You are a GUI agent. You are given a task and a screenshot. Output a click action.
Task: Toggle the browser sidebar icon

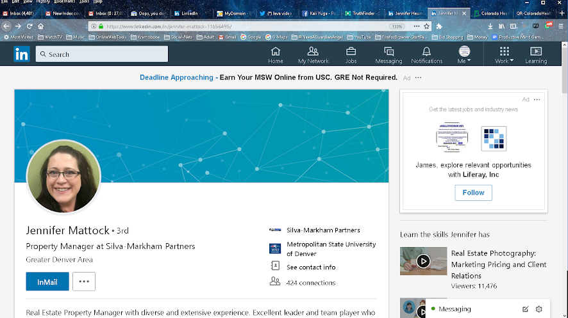coord(514,26)
